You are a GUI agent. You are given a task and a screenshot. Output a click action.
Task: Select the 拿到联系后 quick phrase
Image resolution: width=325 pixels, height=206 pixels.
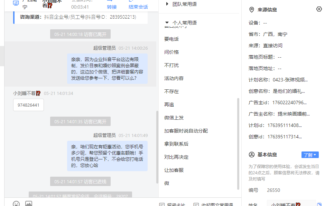tap(176, 144)
